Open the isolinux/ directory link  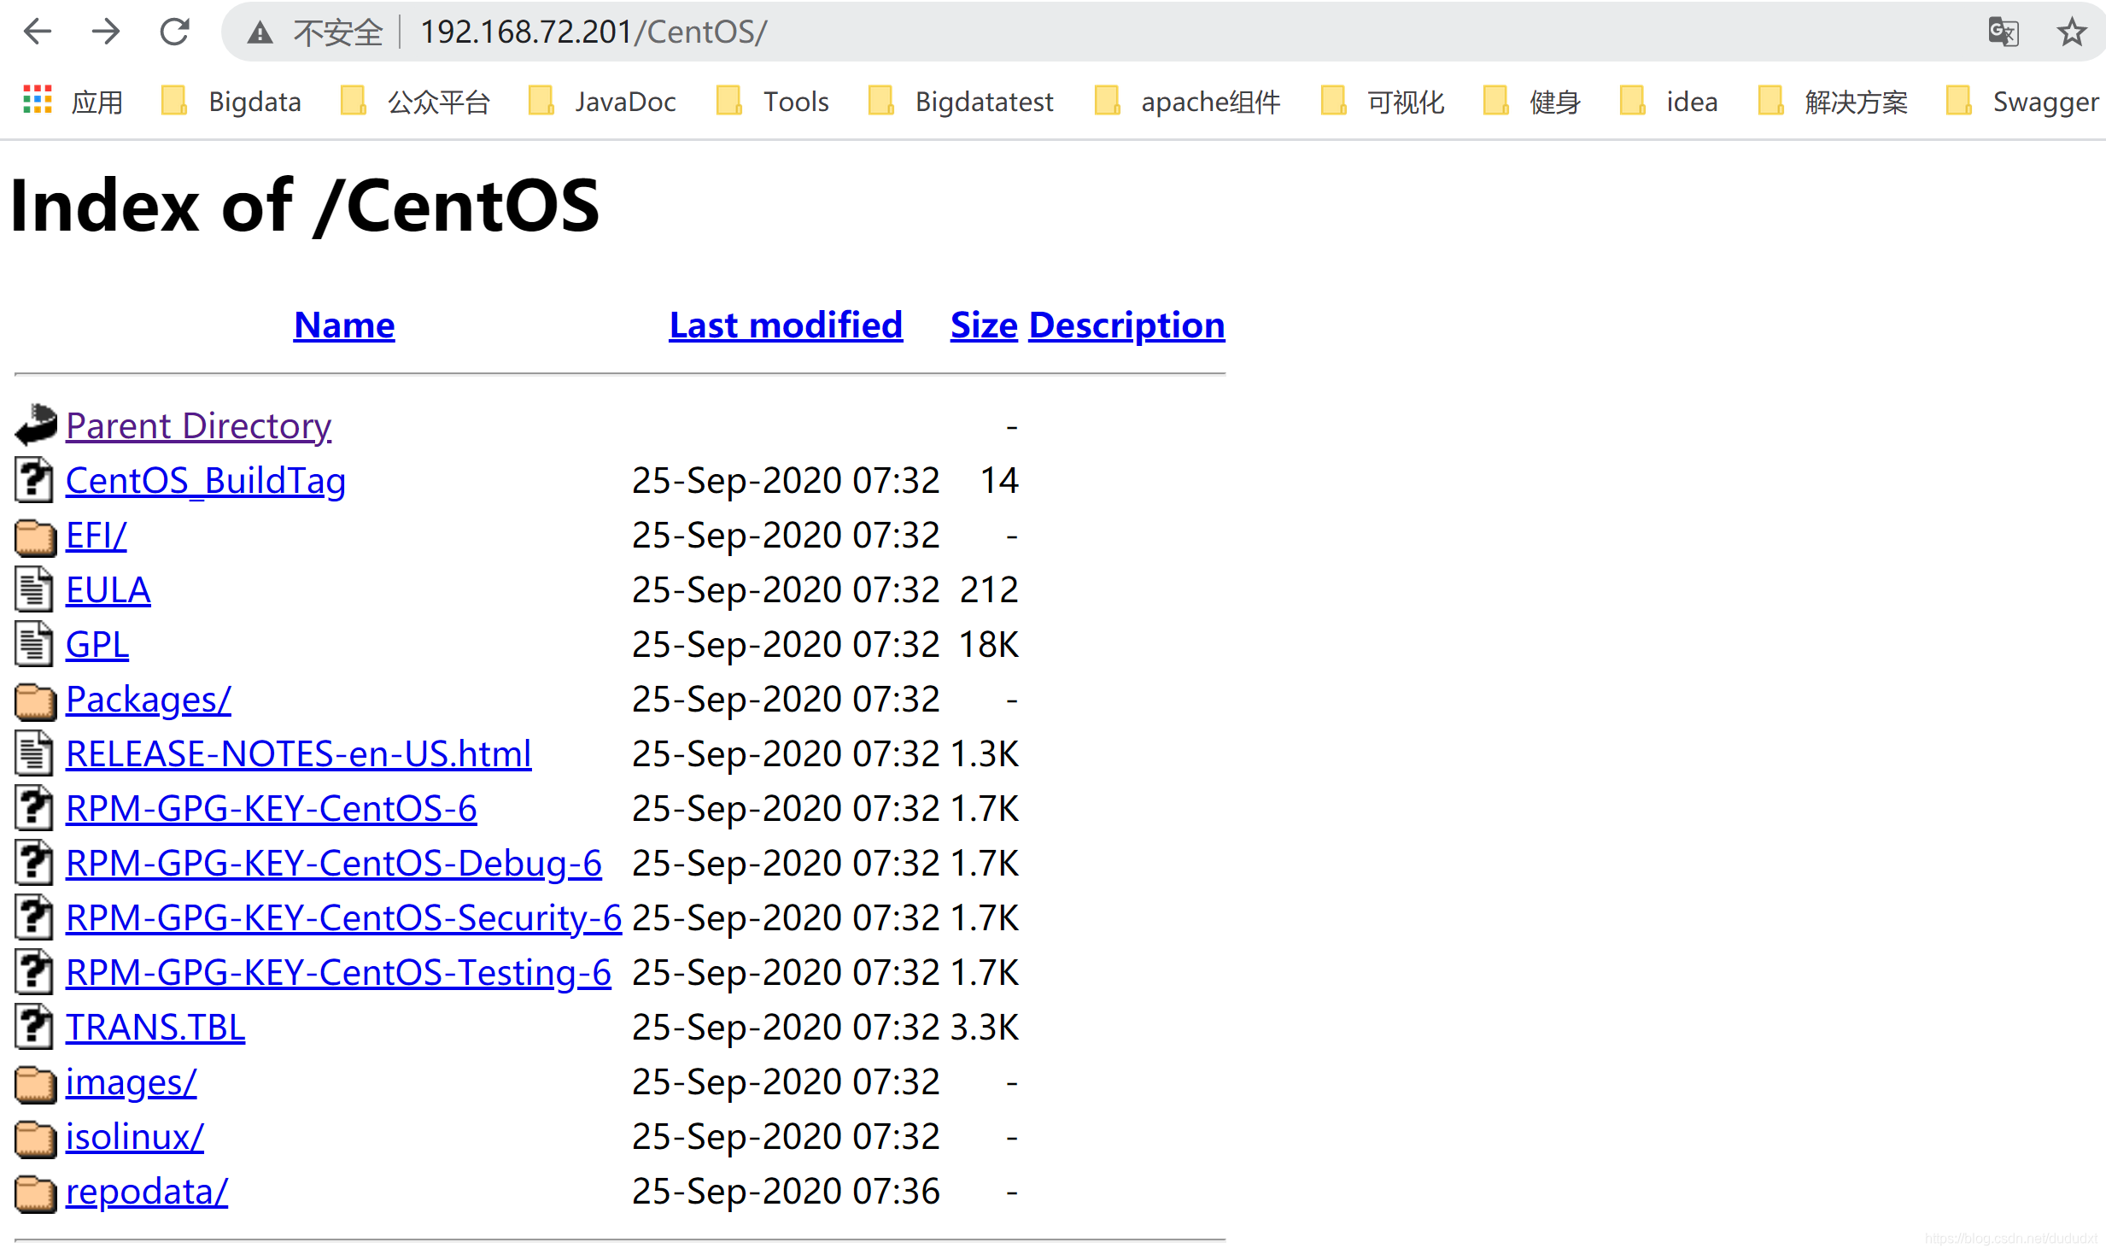click(x=134, y=1137)
